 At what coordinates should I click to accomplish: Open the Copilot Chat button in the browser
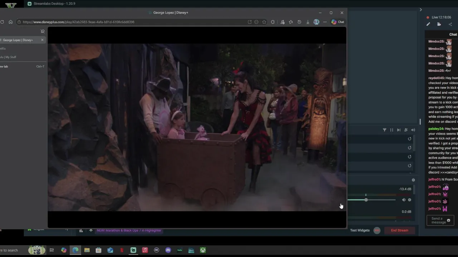(338, 22)
